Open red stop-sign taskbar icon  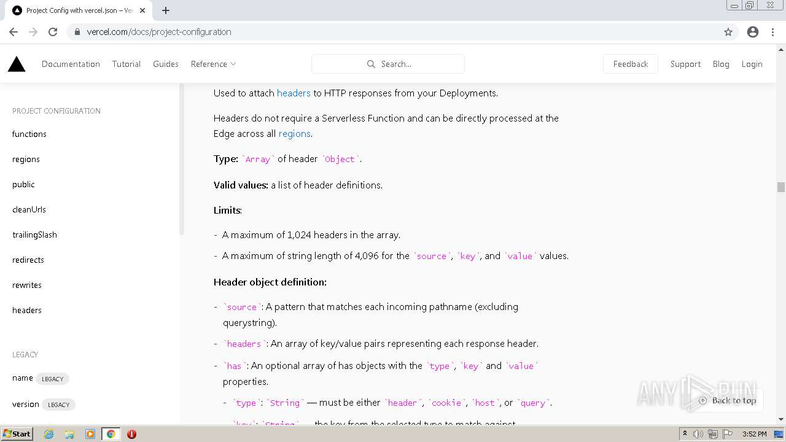click(131, 434)
